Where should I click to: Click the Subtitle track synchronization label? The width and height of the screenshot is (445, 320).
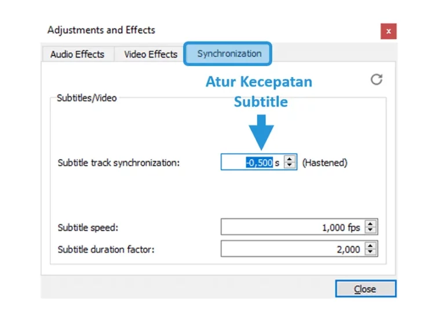[x=119, y=163]
